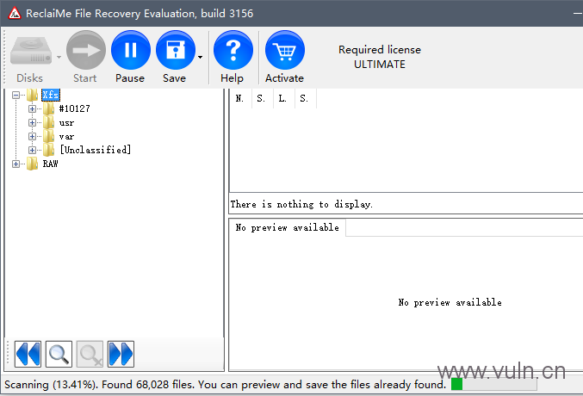
Task: Select the var folder in tree
Action: click(66, 137)
